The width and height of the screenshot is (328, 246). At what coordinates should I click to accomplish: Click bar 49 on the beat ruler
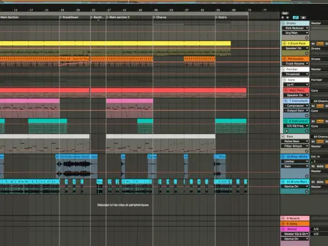click(156, 10)
